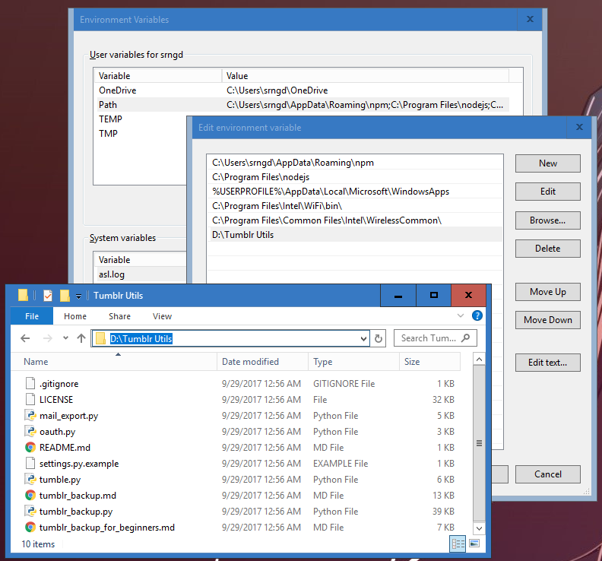This screenshot has width=602, height=561.
Task: Click the oauth.py file name
Action: pyautogui.click(x=57, y=432)
